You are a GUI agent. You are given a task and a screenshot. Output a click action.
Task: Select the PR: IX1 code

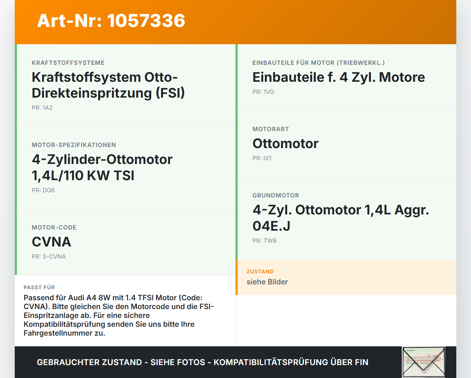point(262,158)
